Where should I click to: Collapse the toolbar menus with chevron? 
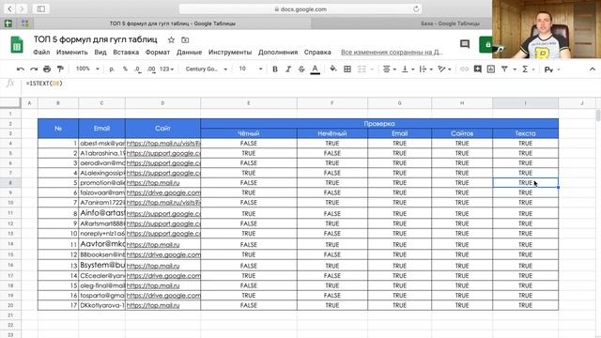pos(593,69)
